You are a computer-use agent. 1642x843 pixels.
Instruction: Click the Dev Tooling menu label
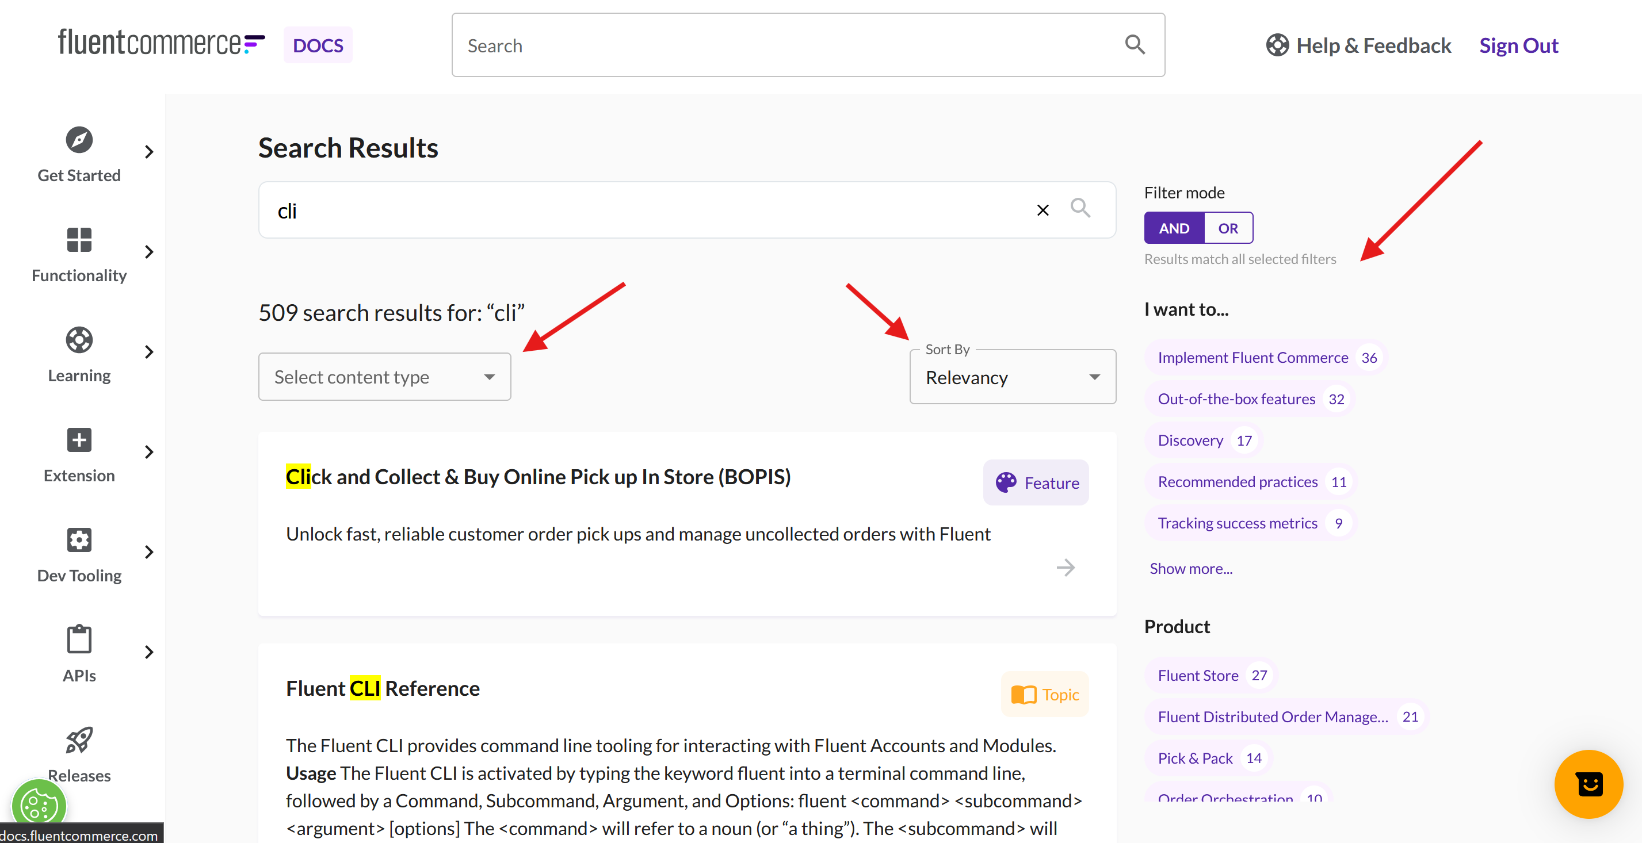point(79,576)
